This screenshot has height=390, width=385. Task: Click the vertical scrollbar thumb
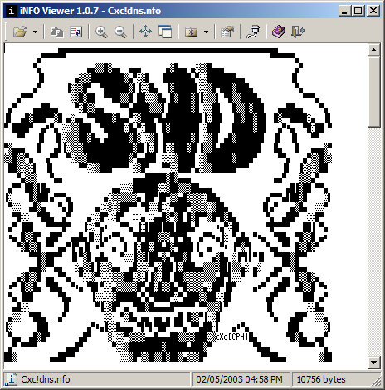(373, 92)
